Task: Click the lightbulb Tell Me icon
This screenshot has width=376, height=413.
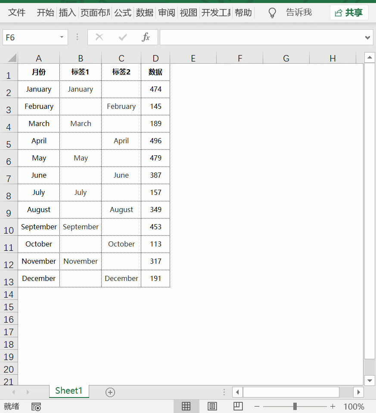Action: tap(272, 12)
